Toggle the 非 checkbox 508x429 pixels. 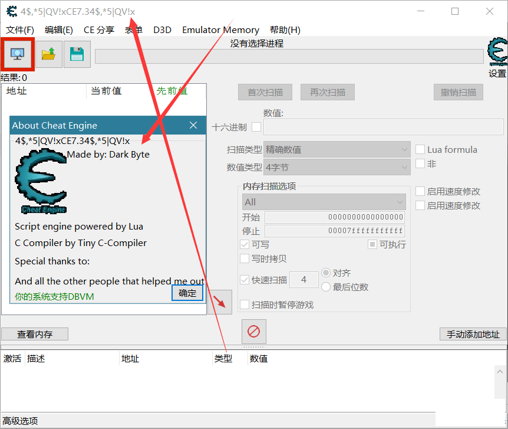coord(420,163)
